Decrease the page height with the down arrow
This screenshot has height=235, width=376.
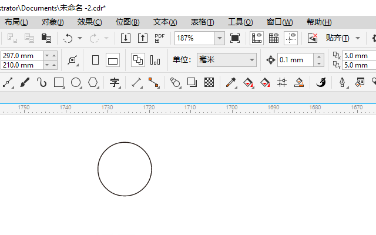(47, 65)
